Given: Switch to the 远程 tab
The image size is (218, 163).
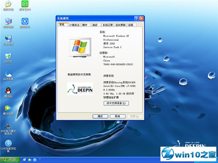Looking at the screenshot, I should point(132,25).
